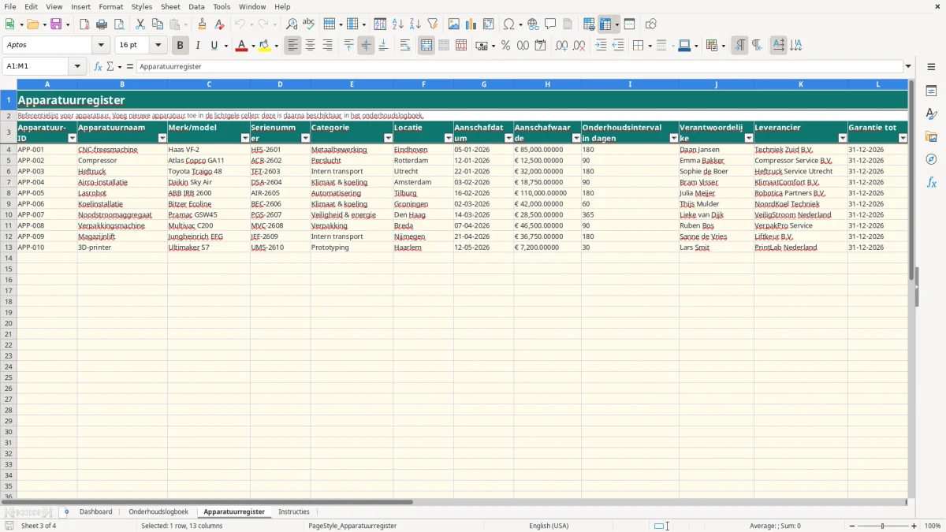Insert an image
This screenshot has width=946, height=532.
pos(454,24)
